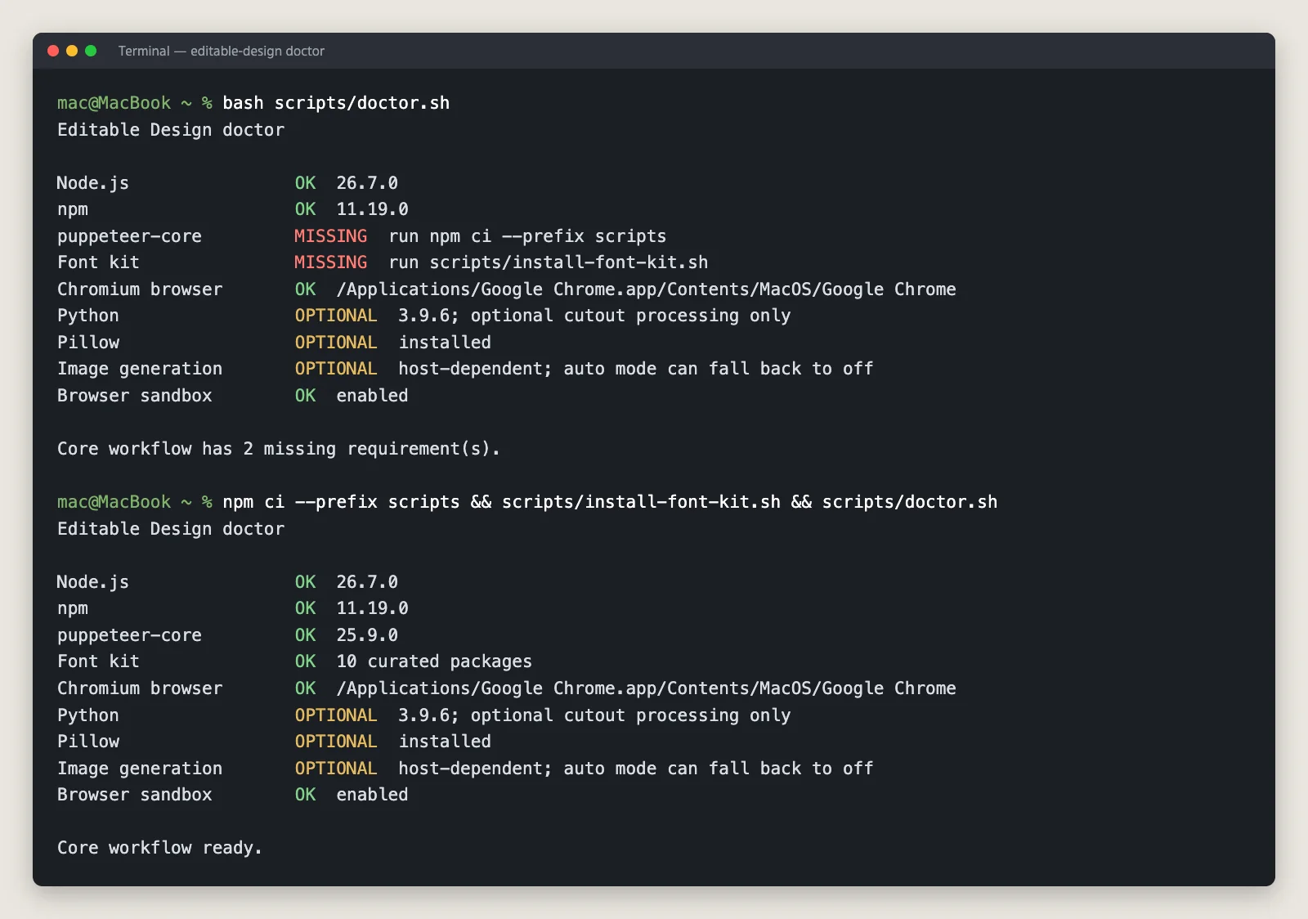This screenshot has height=919, width=1308.
Task: Click the first Python OPTIONAL status
Action: pos(336,316)
